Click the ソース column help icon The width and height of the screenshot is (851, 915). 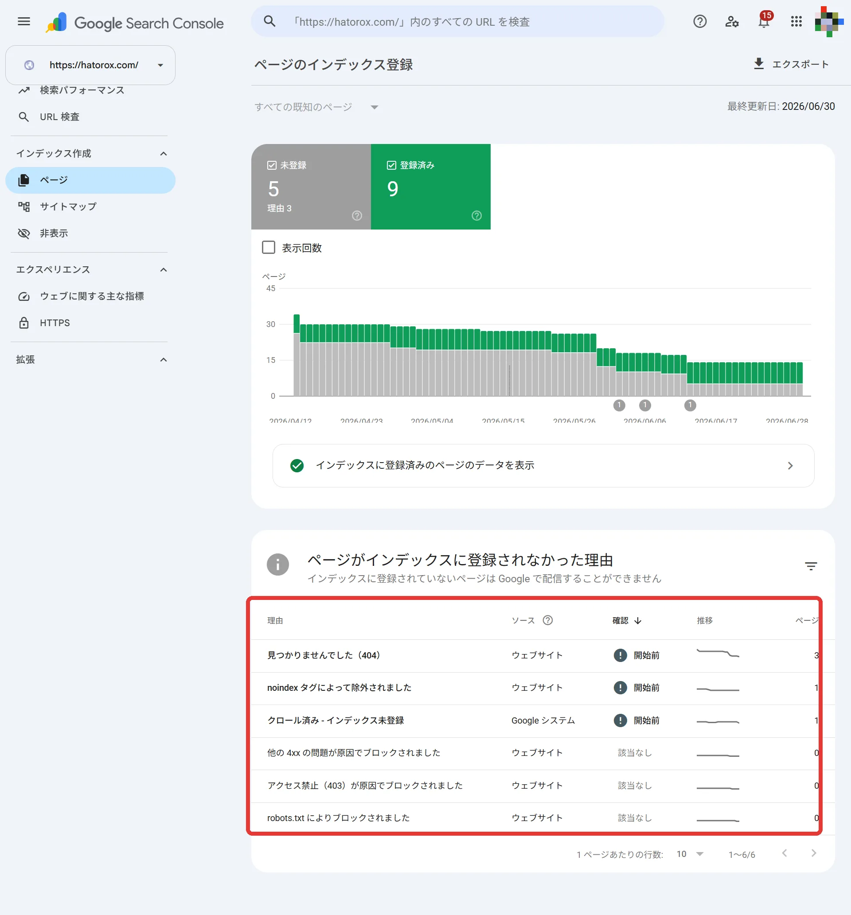pos(547,620)
